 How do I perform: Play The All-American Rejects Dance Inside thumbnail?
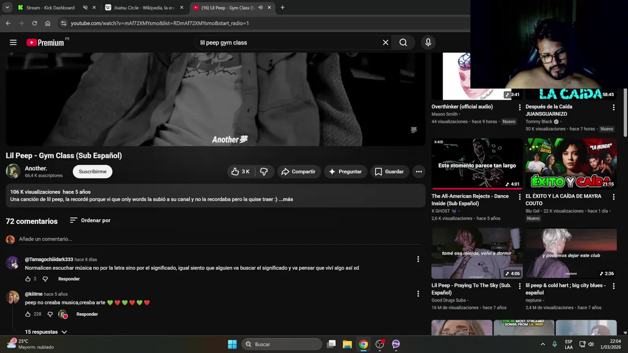[x=477, y=164]
